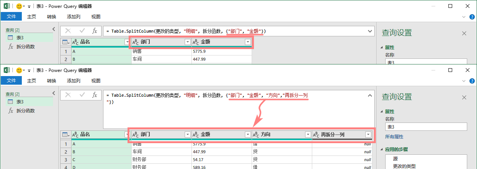Collapse formula bar in lower window
477x169 pixels.
pos(369,95)
